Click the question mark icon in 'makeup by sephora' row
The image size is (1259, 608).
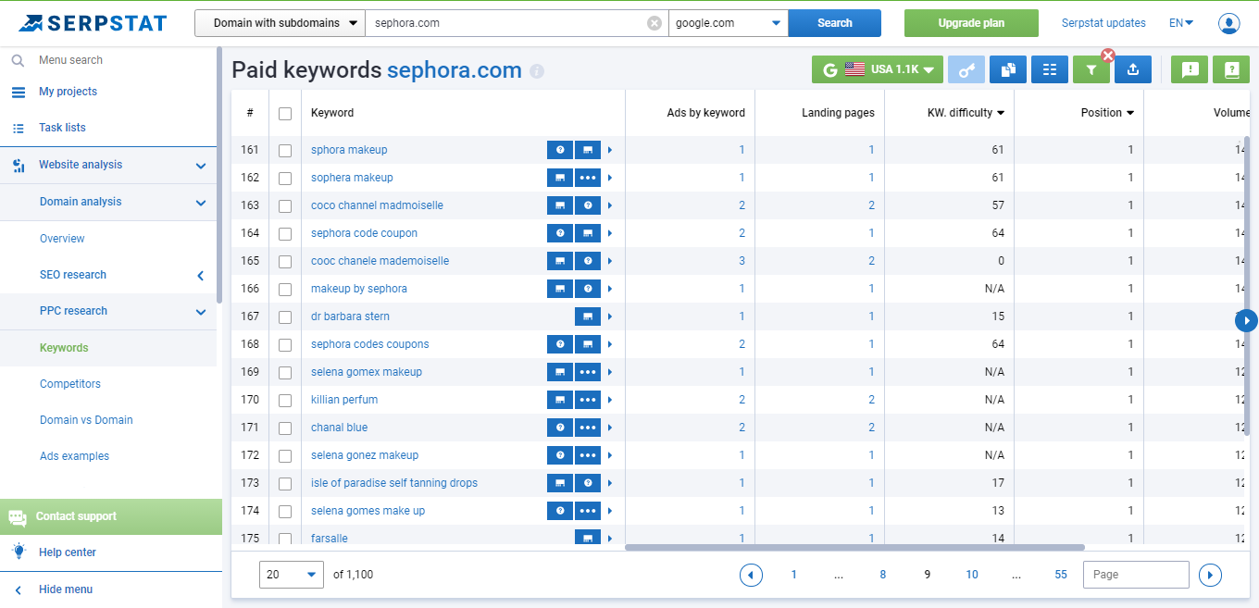click(x=588, y=289)
